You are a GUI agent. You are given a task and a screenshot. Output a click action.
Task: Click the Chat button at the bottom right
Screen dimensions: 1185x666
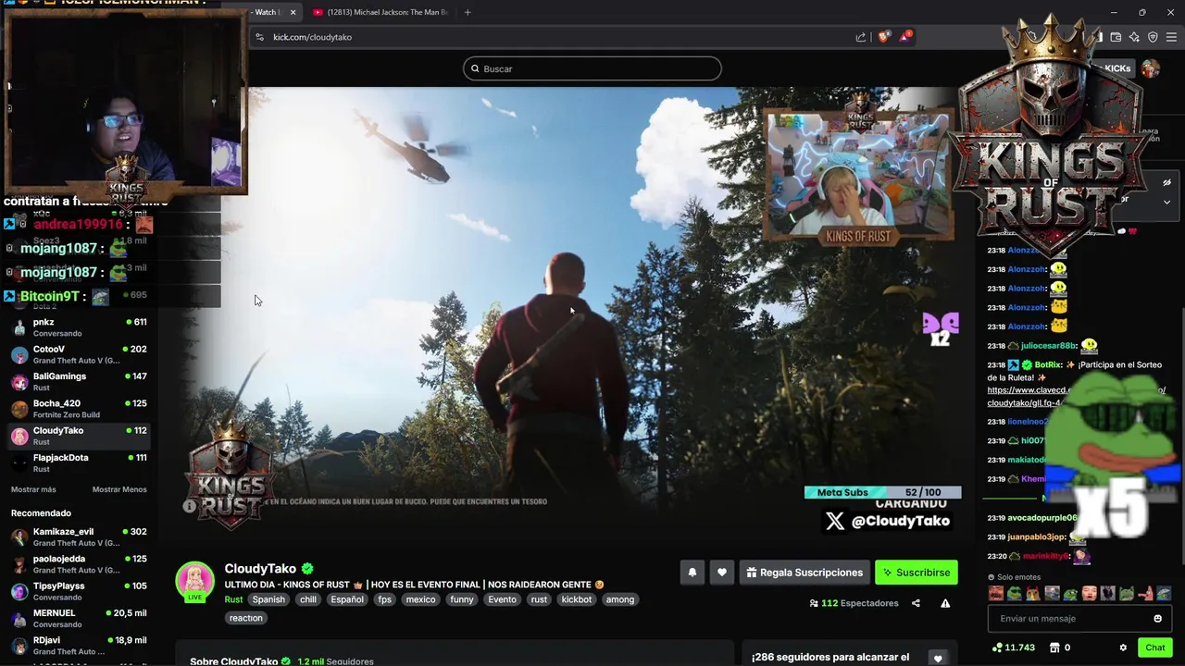(x=1154, y=647)
